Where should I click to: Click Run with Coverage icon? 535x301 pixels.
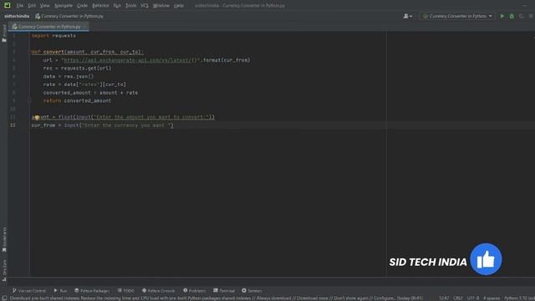click(x=522, y=16)
